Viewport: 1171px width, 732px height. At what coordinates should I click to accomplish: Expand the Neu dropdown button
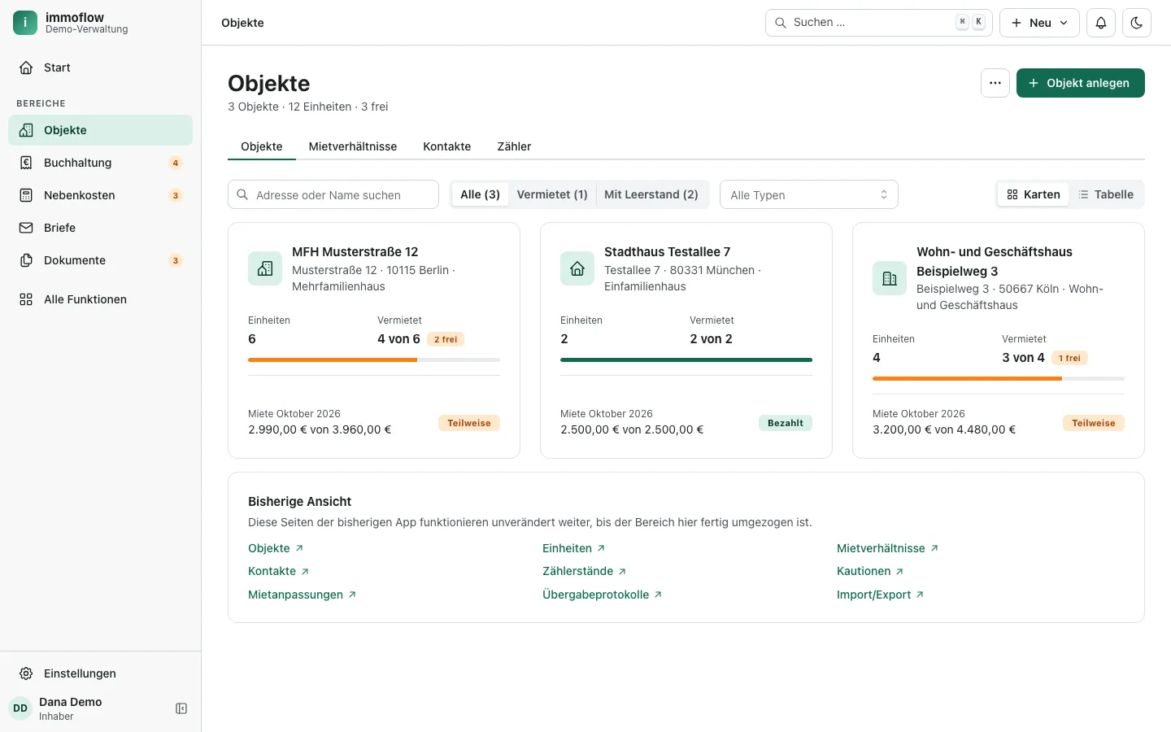(x=1039, y=23)
